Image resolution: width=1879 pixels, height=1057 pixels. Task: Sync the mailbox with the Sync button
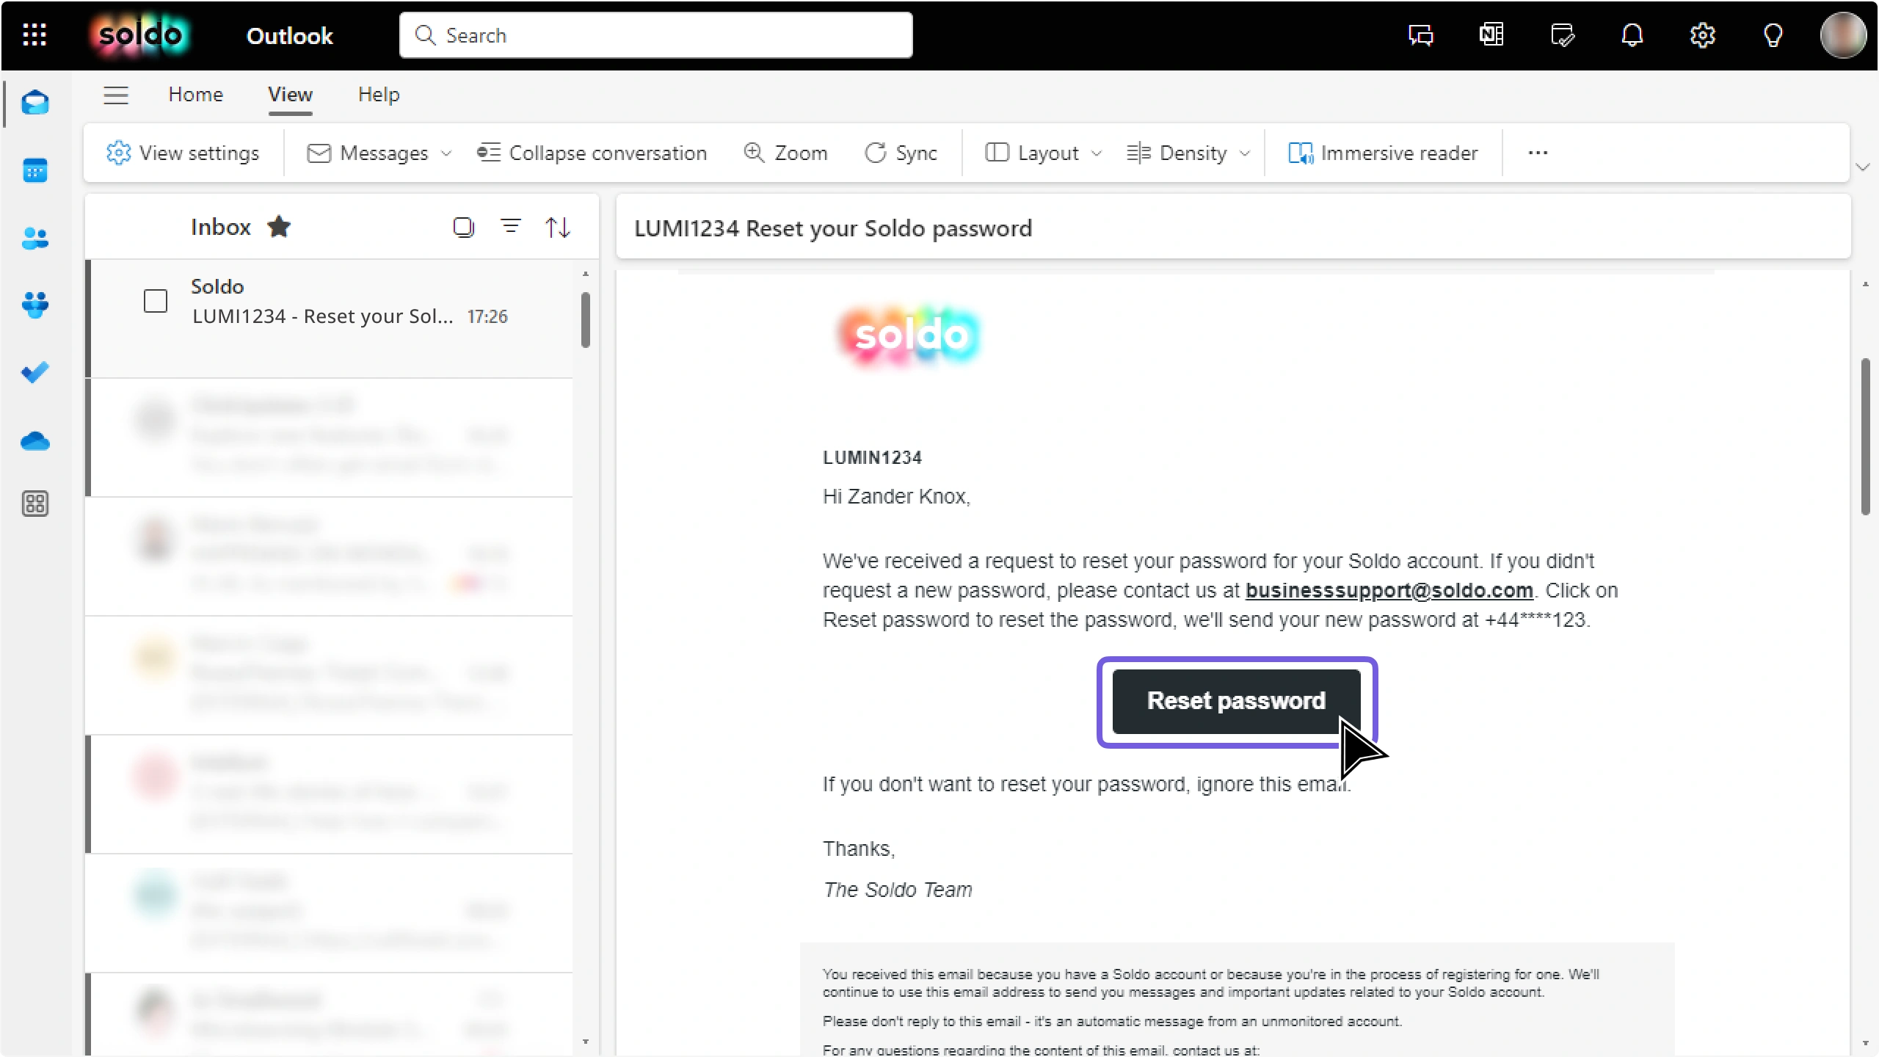click(x=901, y=153)
